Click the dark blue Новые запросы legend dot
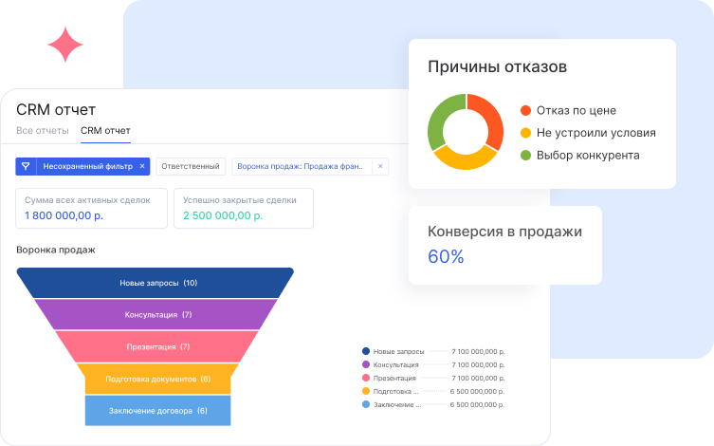This screenshot has height=446, width=714. coord(366,351)
